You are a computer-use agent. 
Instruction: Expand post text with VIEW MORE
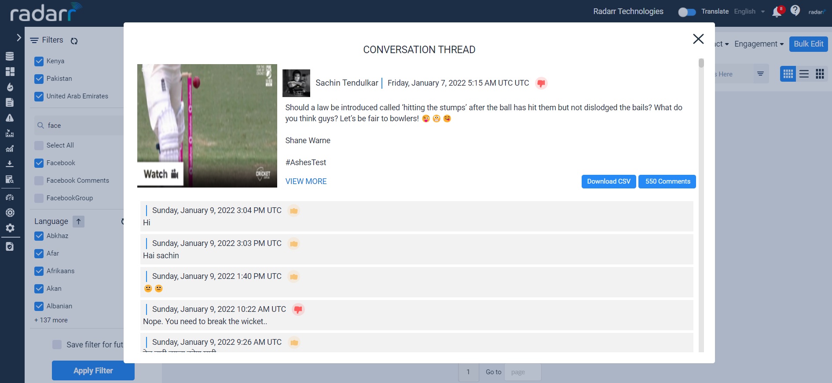click(x=306, y=181)
